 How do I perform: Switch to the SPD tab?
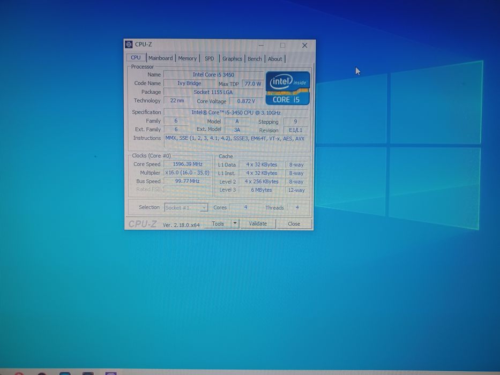tap(209, 59)
